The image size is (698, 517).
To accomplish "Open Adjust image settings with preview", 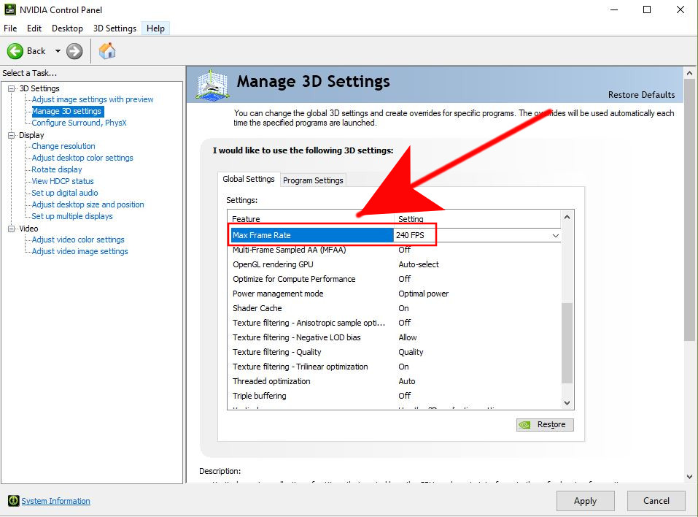I will [93, 99].
